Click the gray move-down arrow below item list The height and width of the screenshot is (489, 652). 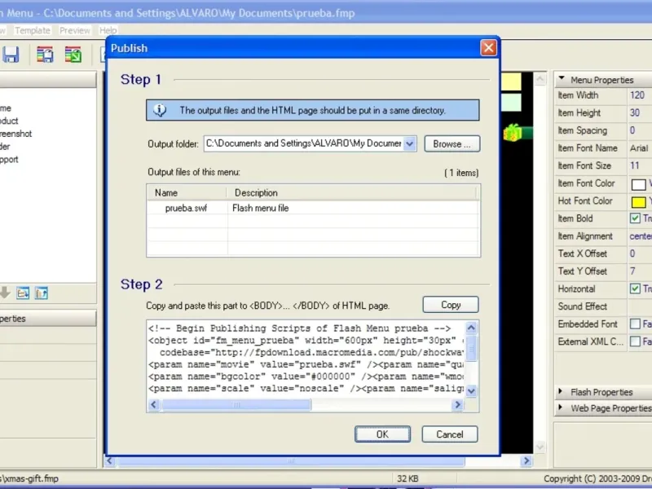coord(5,293)
